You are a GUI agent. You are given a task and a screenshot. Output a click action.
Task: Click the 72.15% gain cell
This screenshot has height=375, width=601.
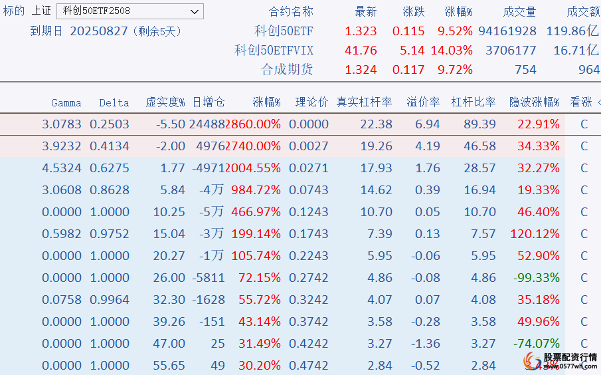pyautogui.click(x=260, y=277)
